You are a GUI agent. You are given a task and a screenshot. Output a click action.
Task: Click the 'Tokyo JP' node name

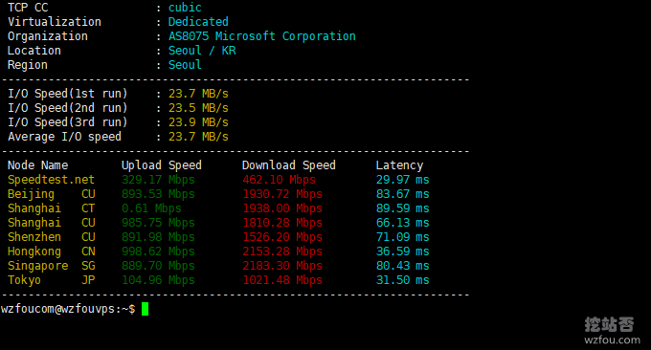click(x=52, y=280)
